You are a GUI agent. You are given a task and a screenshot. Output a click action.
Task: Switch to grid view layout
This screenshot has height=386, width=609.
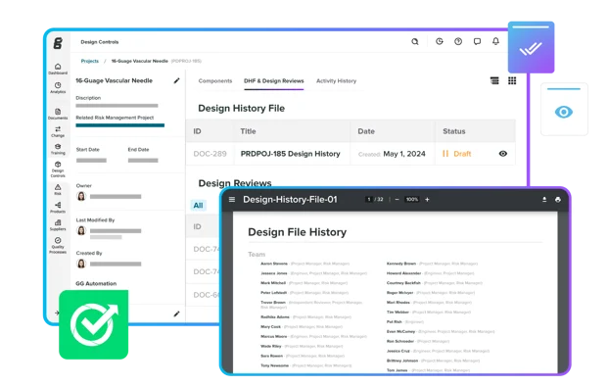[512, 80]
